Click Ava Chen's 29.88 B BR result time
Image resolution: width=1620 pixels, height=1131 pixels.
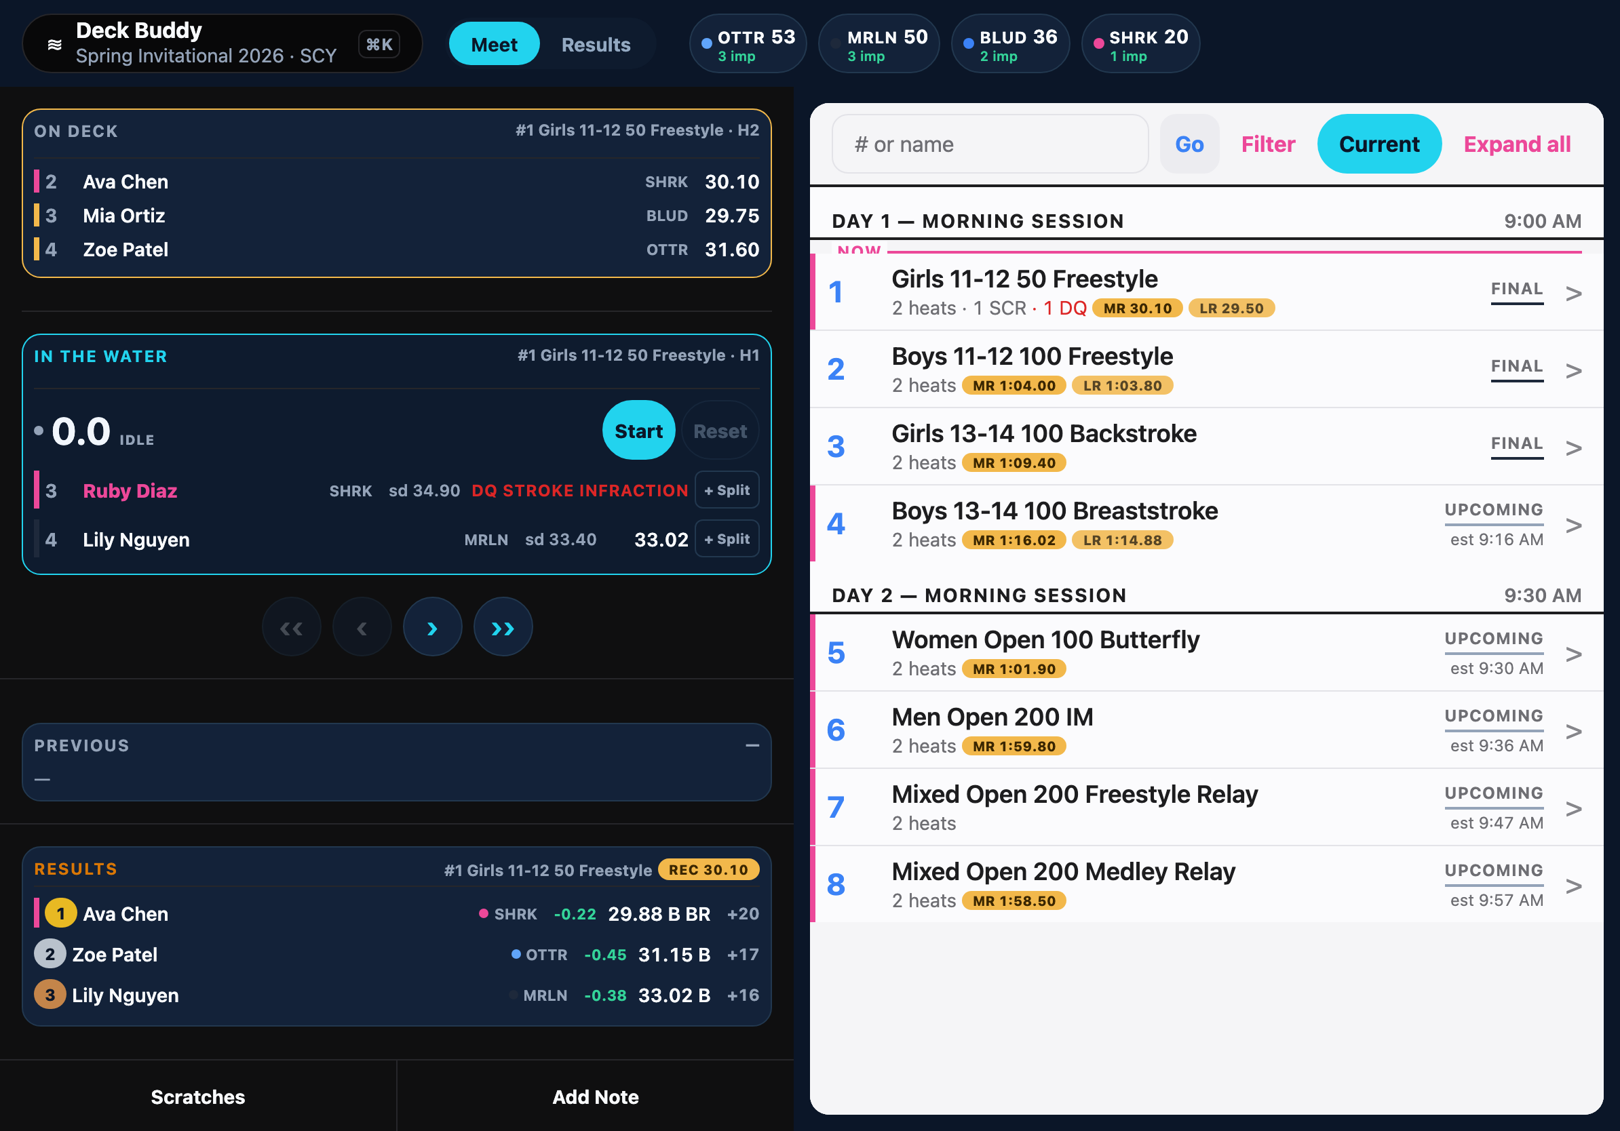click(659, 914)
